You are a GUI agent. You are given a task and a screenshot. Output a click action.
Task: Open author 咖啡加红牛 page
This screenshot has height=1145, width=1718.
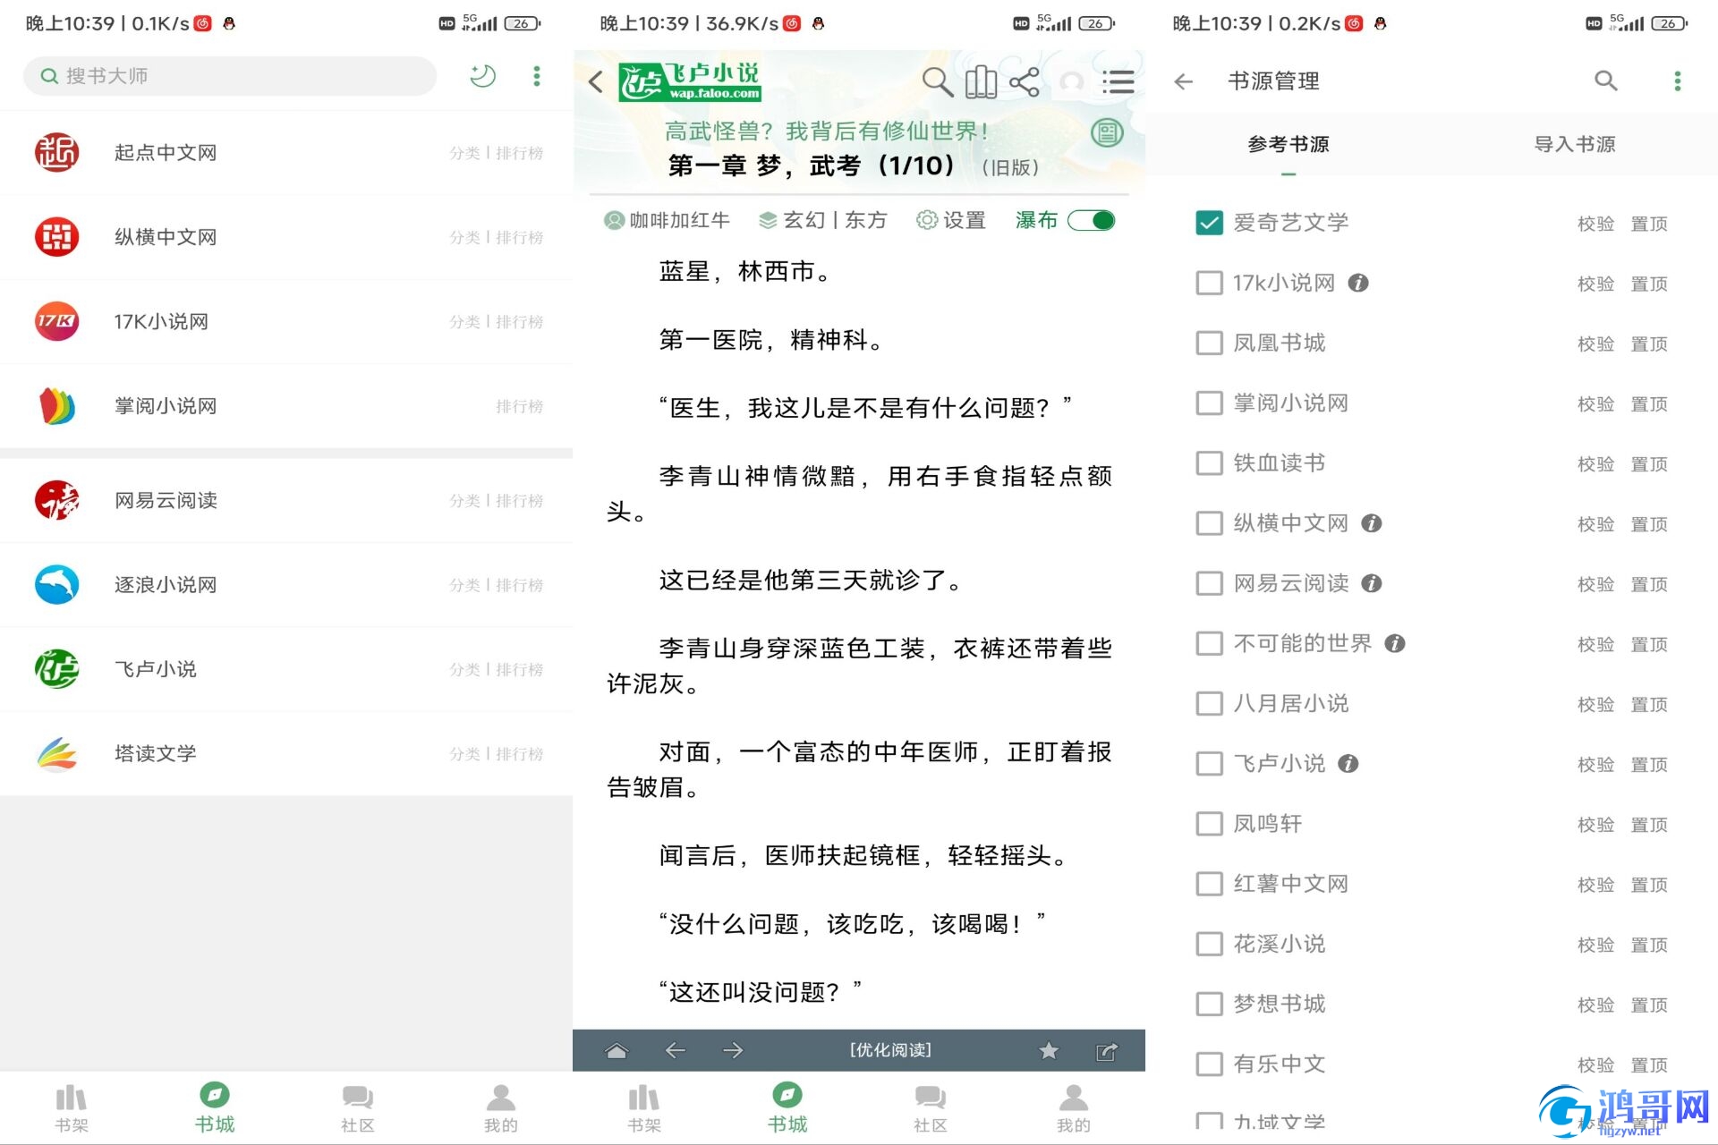point(667,220)
